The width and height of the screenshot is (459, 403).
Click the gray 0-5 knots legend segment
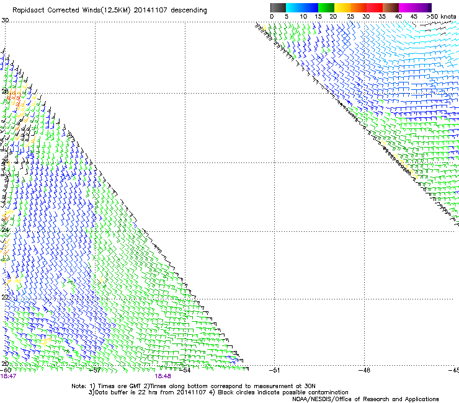[x=278, y=7]
